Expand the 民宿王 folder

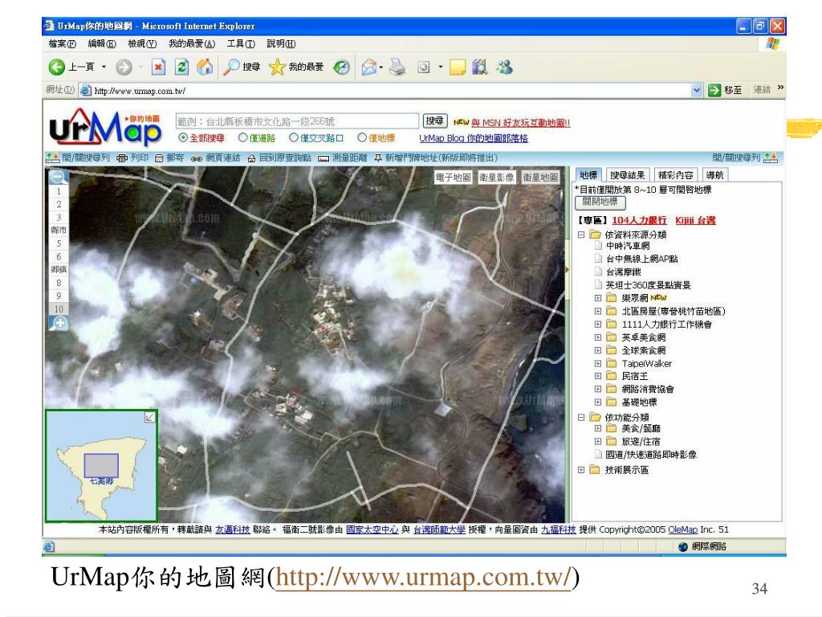coord(597,376)
